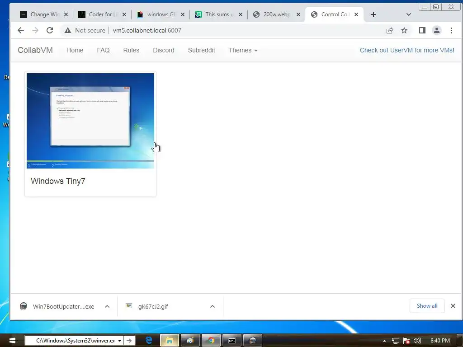Launch Edge from the taskbar
The image size is (463, 347).
coord(149,341)
